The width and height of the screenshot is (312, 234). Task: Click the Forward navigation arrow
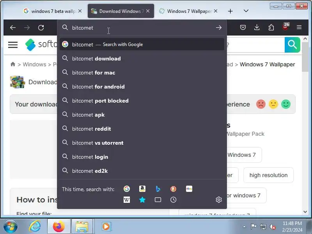[27, 28]
